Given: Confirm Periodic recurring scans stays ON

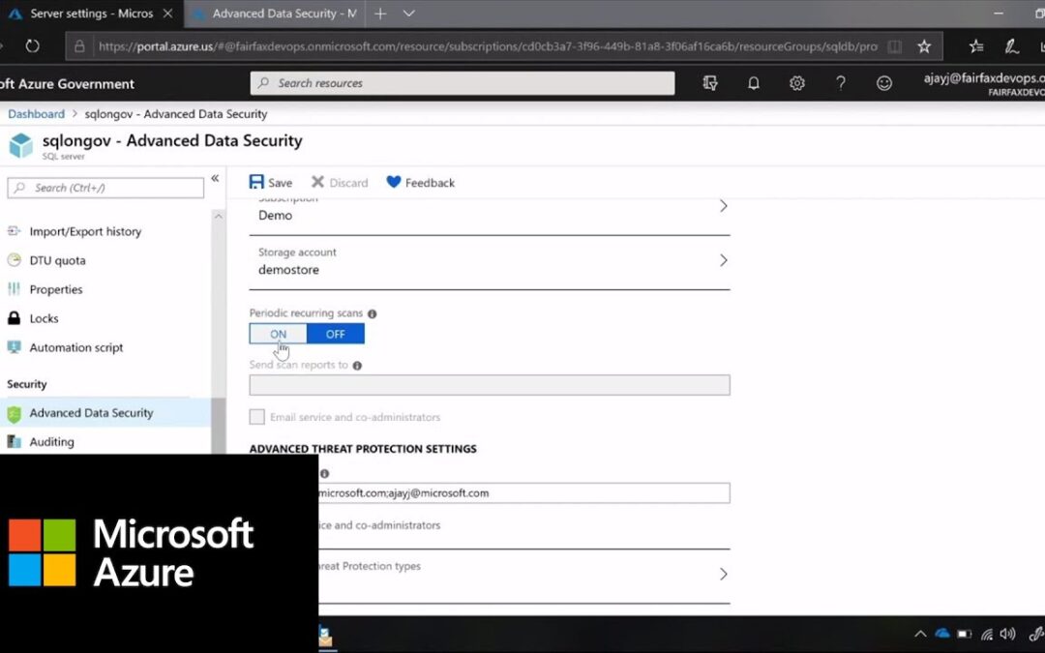Looking at the screenshot, I should pyautogui.click(x=278, y=333).
